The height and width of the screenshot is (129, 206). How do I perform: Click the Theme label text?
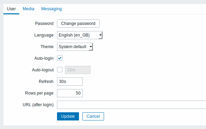tap(47, 47)
